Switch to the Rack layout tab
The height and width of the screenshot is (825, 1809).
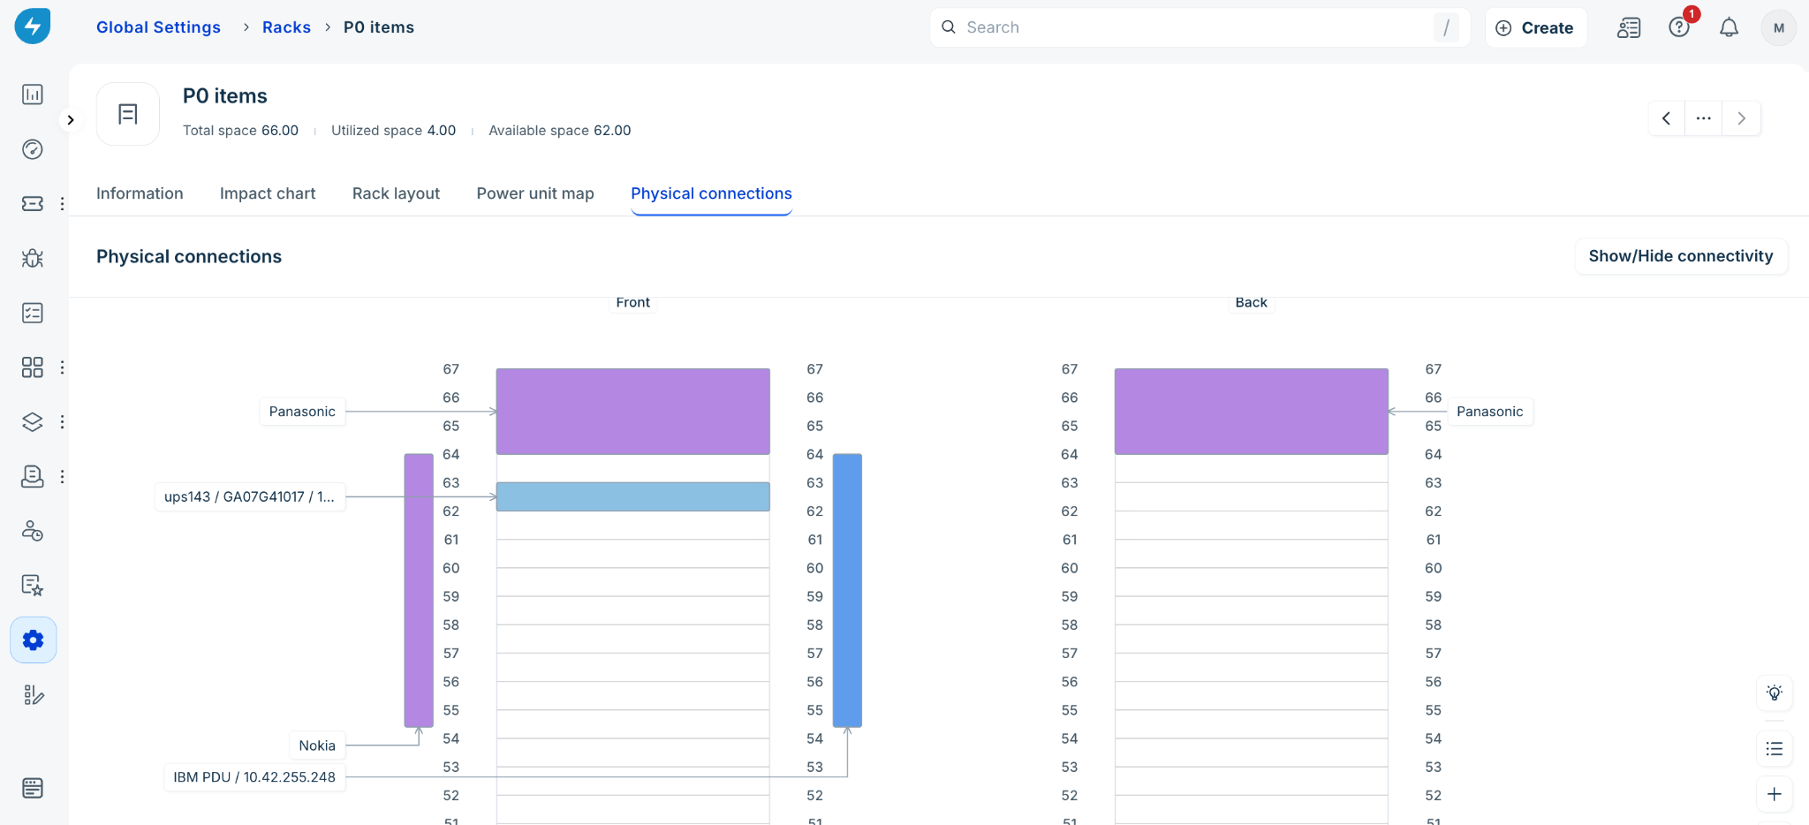pos(396,193)
